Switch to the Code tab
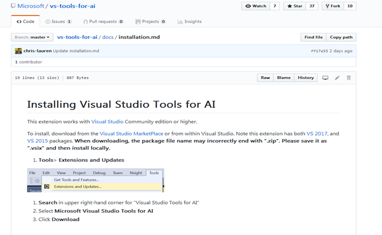This screenshot has width=382, height=235. point(25,22)
